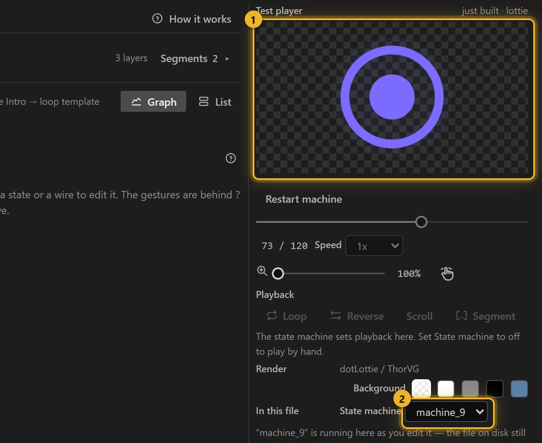Click the "dotLottie / ThorVG" render value
This screenshot has height=443, width=542.
point(379,369)
